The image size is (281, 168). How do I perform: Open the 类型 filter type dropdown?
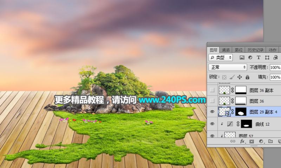coord(221,57)
